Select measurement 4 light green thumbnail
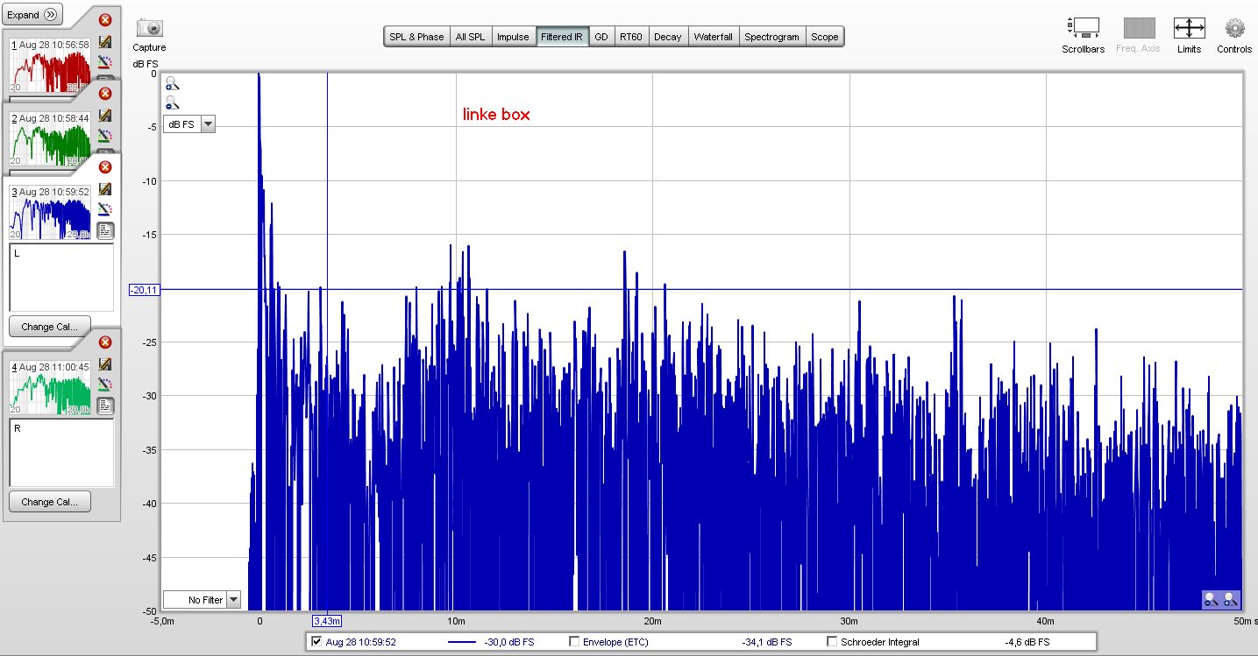1258x656 pixels. pos(49,388)
